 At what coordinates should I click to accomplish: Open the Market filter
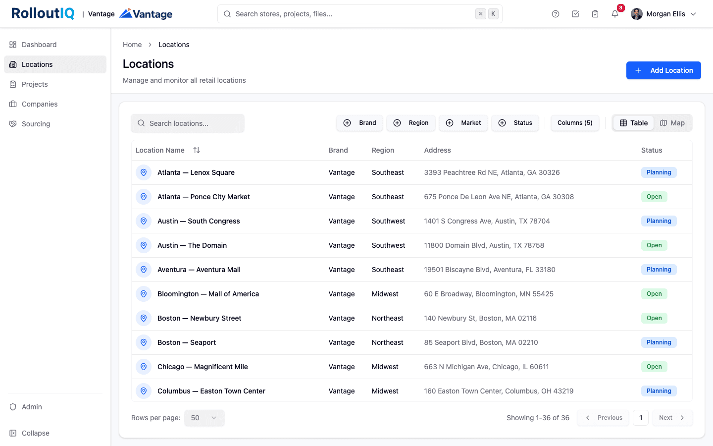463,123
